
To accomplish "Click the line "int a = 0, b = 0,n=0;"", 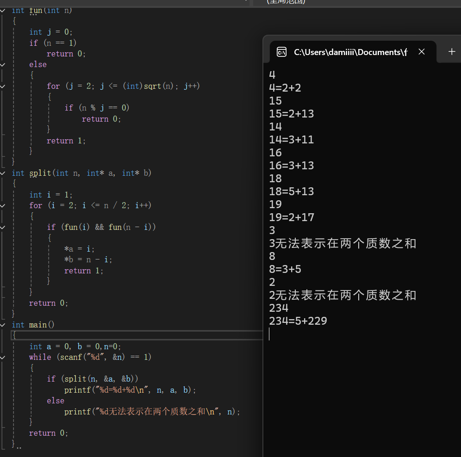I will 75,347.
